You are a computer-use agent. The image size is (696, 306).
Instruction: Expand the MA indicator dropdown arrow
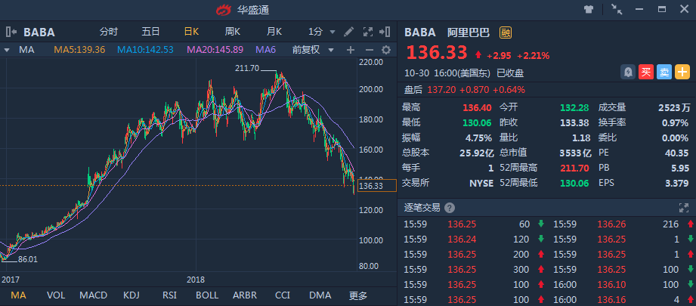(x=7, y=50)
